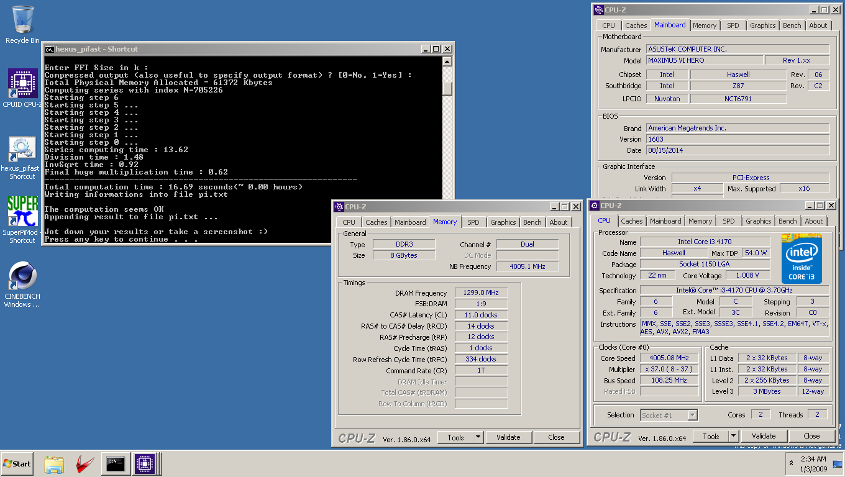Click the console vertical scrollbar thumb

coord(447,88)
